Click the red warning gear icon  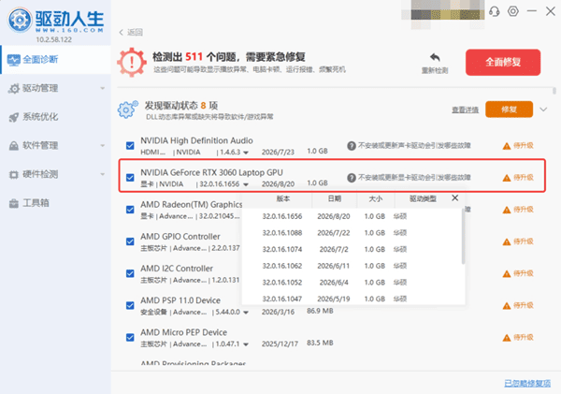click(132, 63)
